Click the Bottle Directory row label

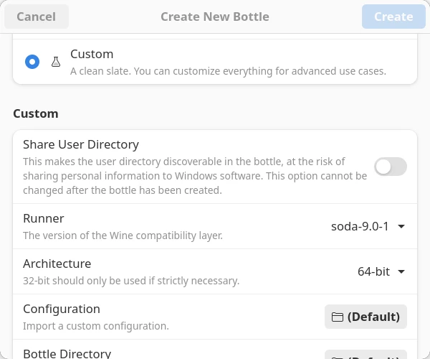(x=67, y=353)
